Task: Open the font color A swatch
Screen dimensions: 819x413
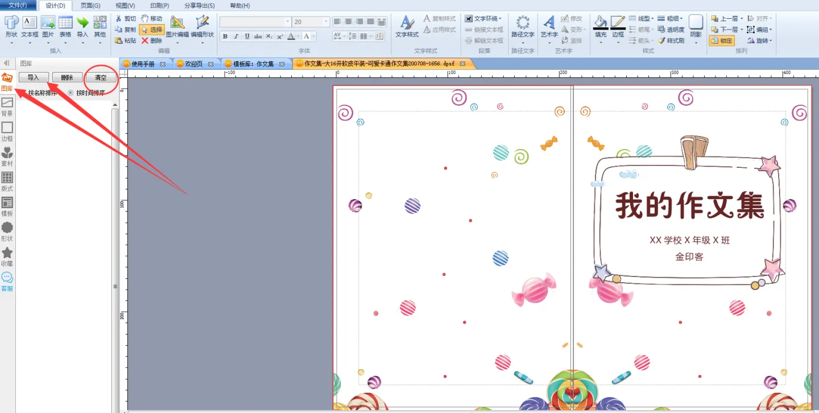Action: coord(291,36)
